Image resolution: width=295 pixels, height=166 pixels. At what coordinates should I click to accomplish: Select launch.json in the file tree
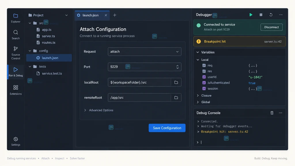pos(49,58)
